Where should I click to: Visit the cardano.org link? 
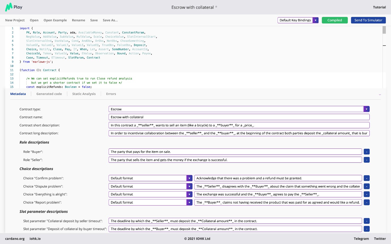point(15,239)
